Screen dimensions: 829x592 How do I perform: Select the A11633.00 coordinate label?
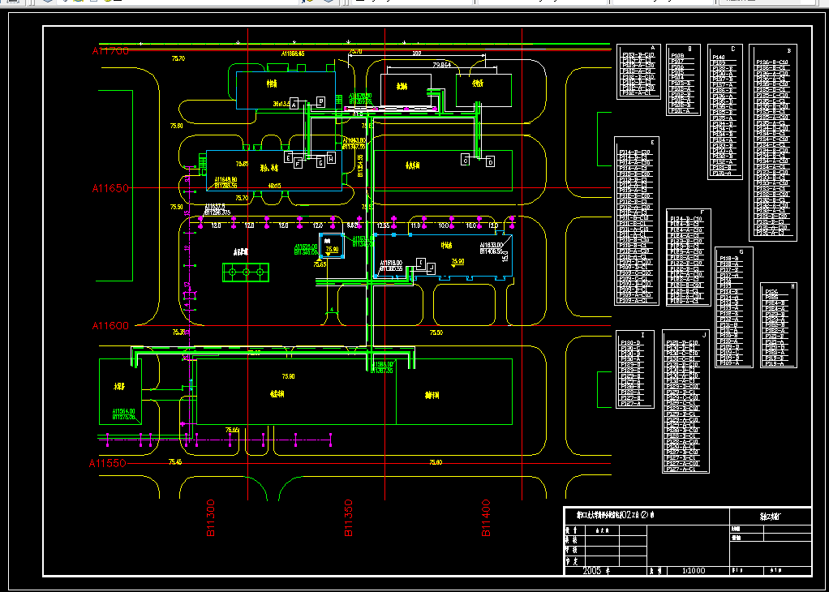(x=492, y=245)
